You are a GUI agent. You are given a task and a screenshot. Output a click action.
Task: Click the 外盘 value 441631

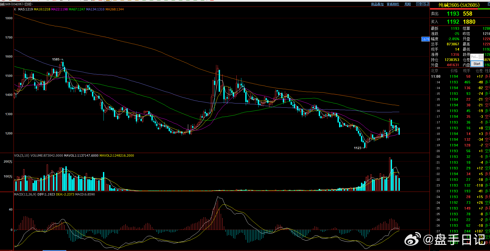453,65
